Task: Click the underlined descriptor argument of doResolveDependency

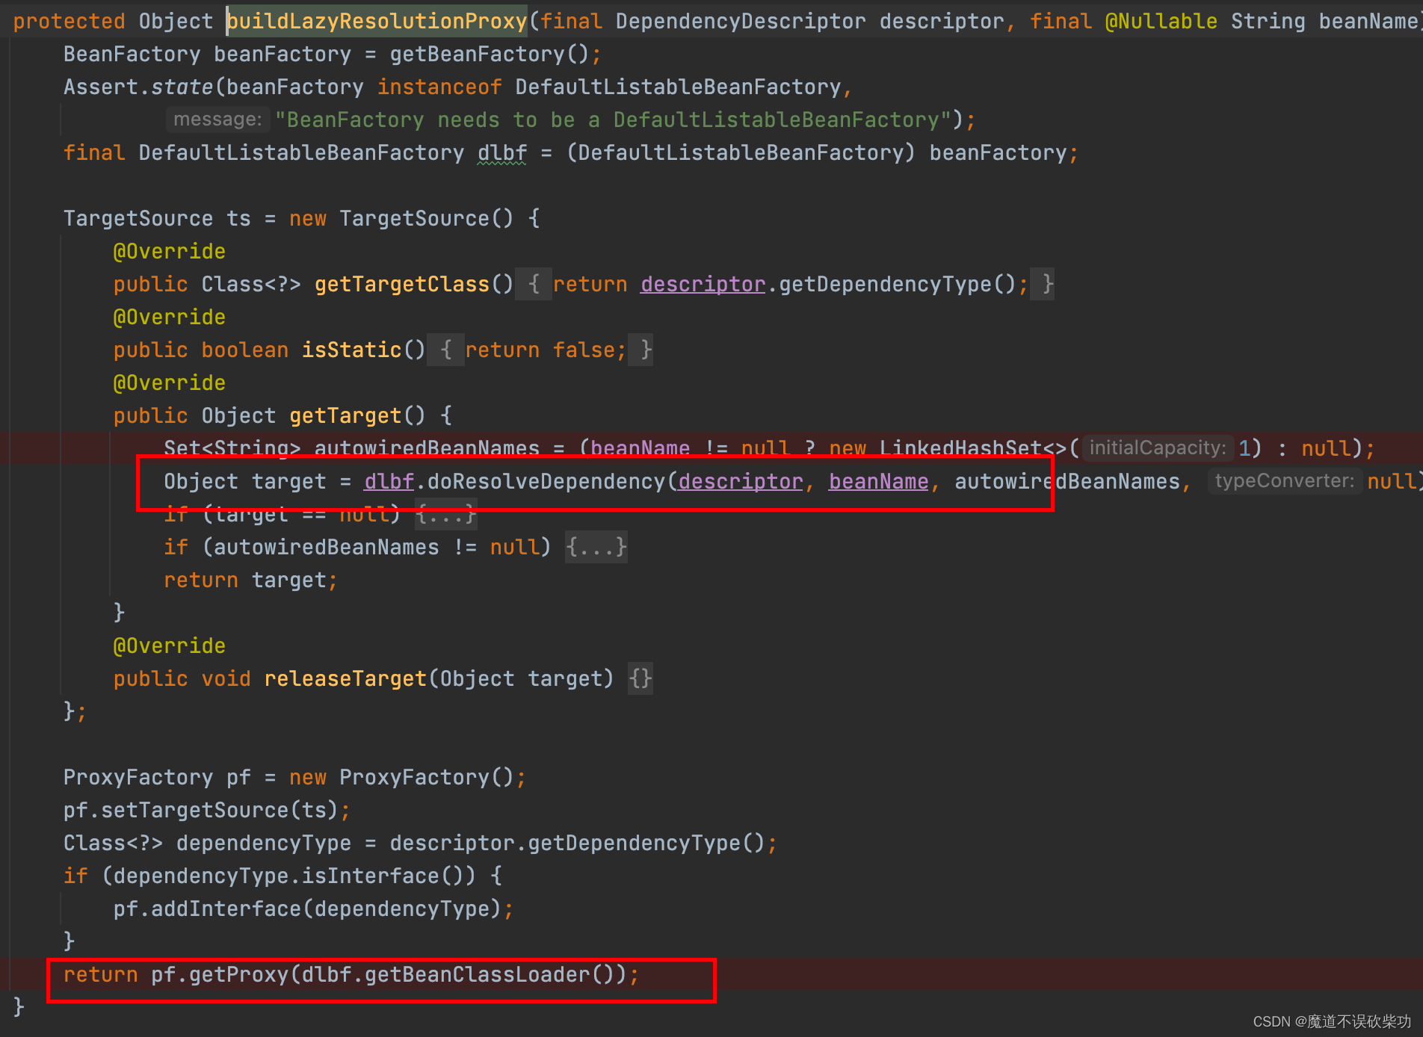Action: [x=740, y=481]
